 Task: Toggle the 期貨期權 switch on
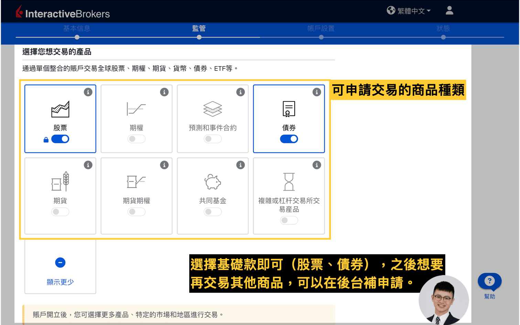point(137,212)
